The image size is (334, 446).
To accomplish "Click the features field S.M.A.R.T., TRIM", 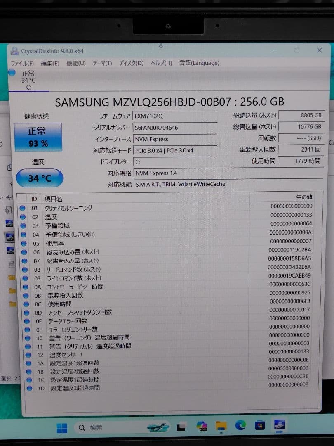I will pos(228,184).
